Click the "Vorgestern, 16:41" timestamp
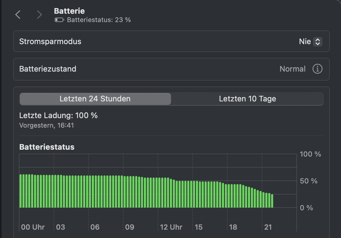341x238 pixels. (x=46, y=125)
